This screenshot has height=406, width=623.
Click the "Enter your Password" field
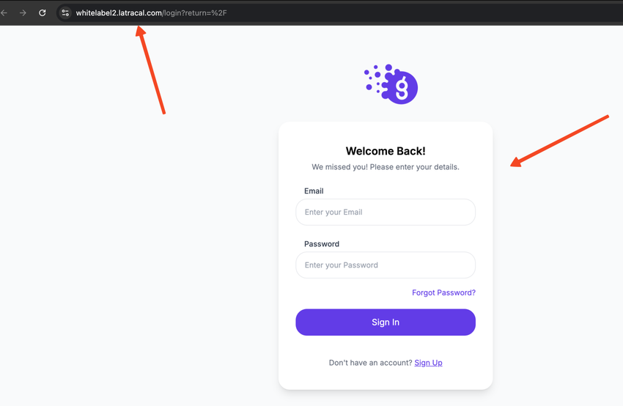(386, 265)
